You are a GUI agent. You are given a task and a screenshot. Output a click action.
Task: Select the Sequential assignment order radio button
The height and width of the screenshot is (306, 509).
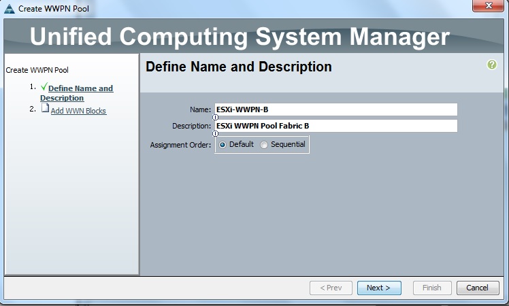coord(264,145)
